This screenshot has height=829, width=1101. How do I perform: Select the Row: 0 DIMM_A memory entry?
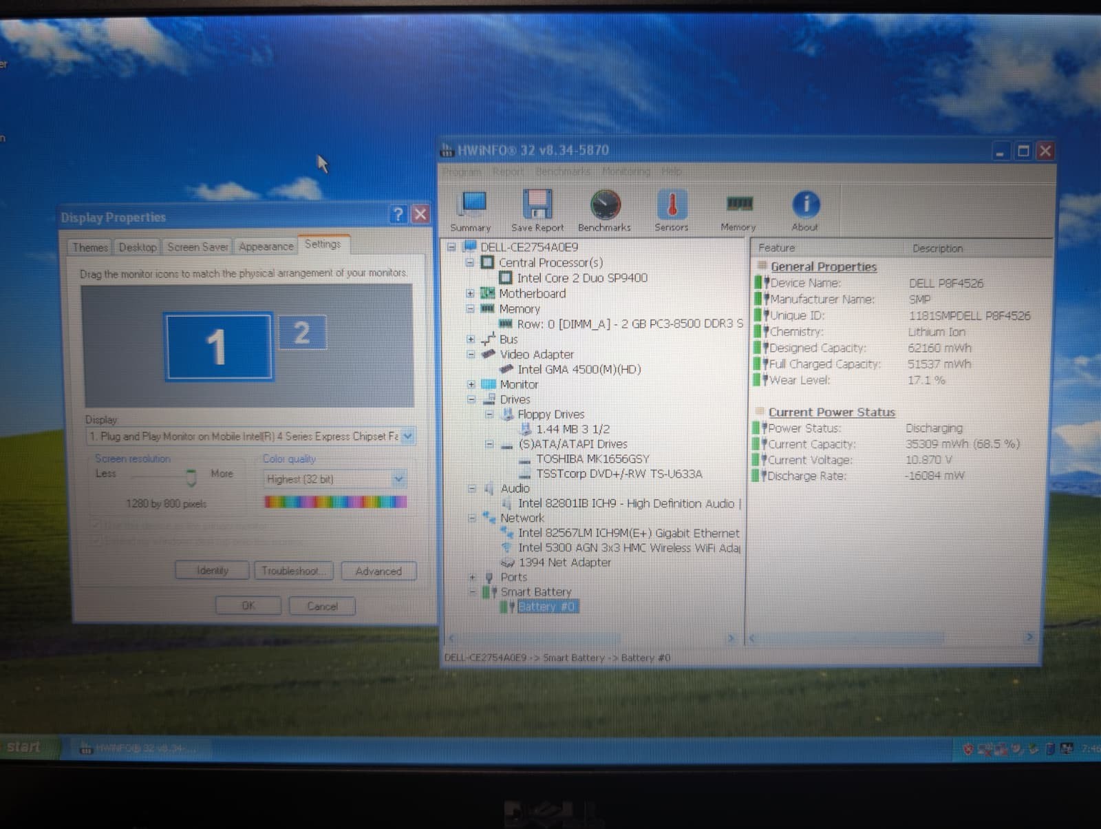coord(630,324)
